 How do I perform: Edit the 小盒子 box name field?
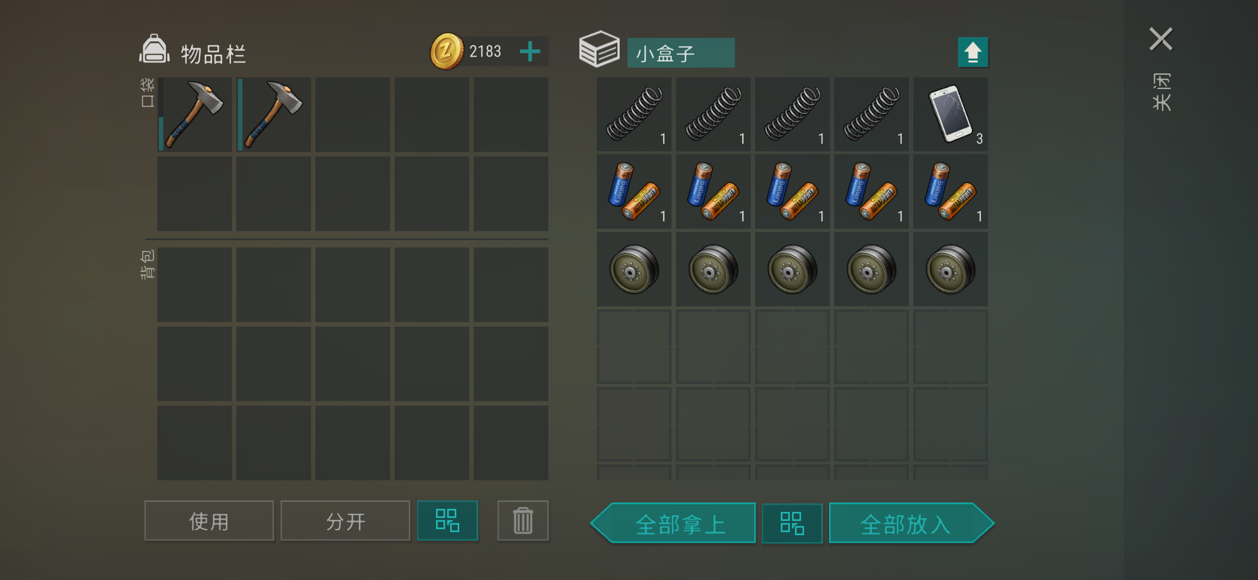[681, 53]
